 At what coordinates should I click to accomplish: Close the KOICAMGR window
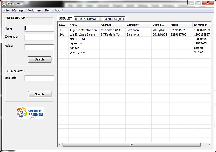coord(208,3)
